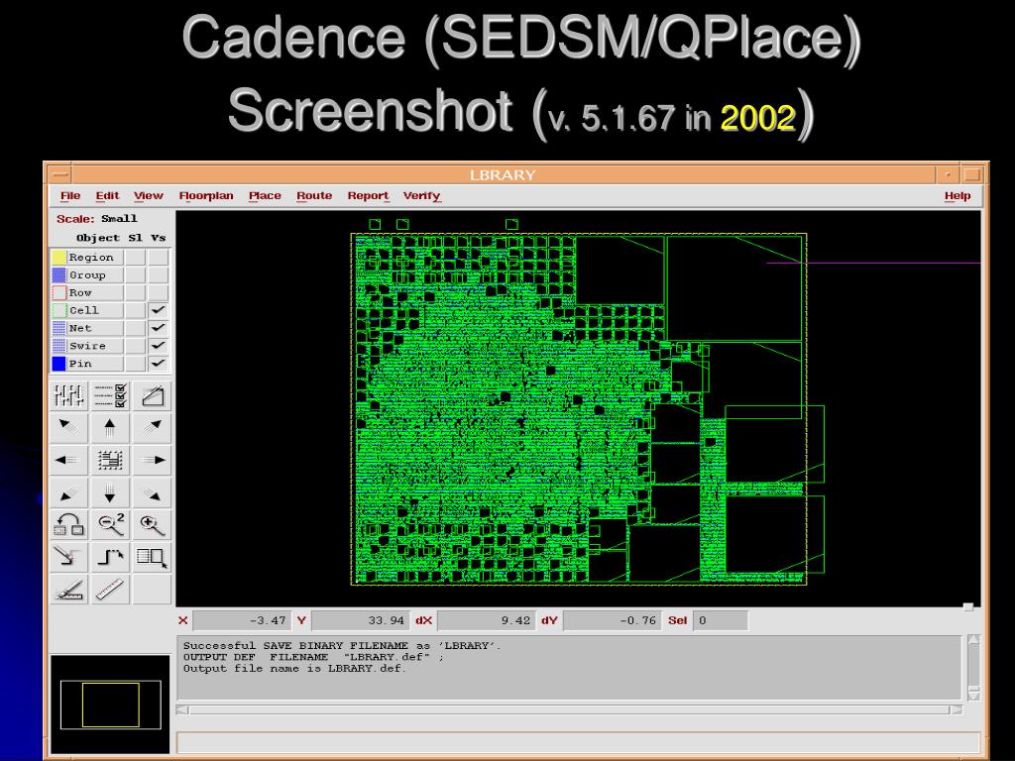
Task: Click the previous view swap icon
Action: pos(68,525)
